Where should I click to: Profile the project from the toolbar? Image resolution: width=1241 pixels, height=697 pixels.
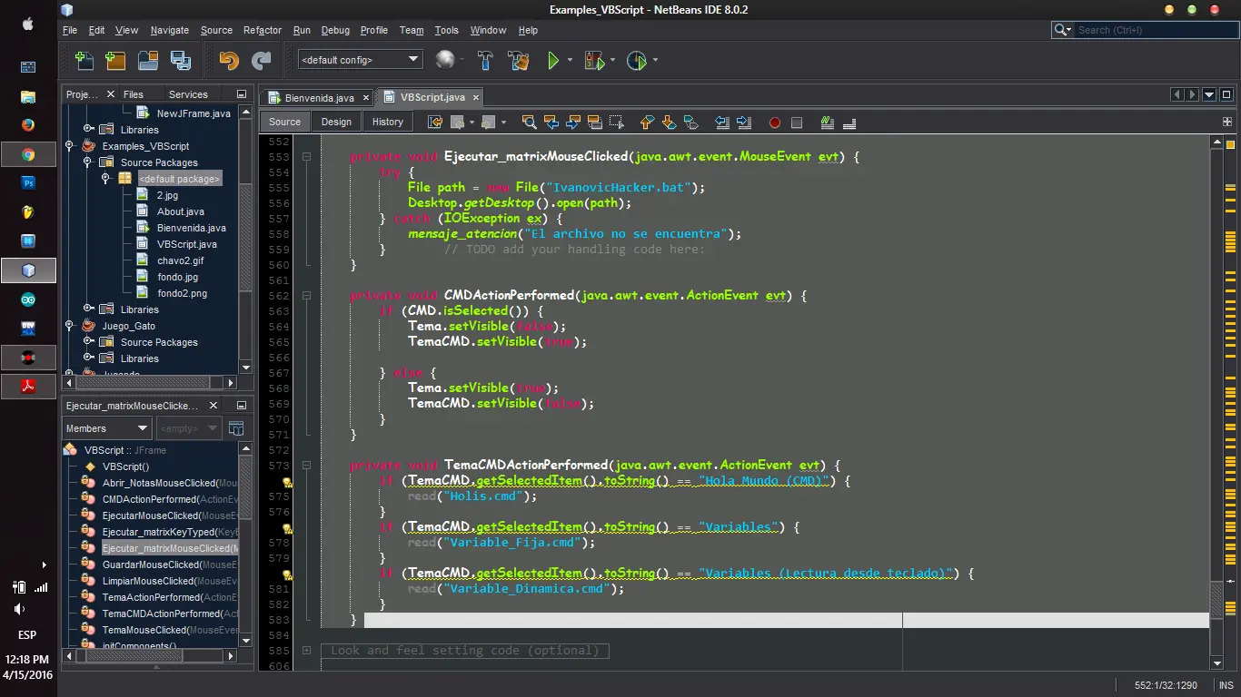click(637, 61)
